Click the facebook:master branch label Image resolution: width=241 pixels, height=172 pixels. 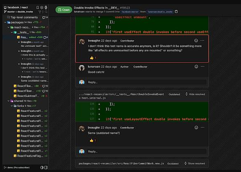(x=130, y=12)
